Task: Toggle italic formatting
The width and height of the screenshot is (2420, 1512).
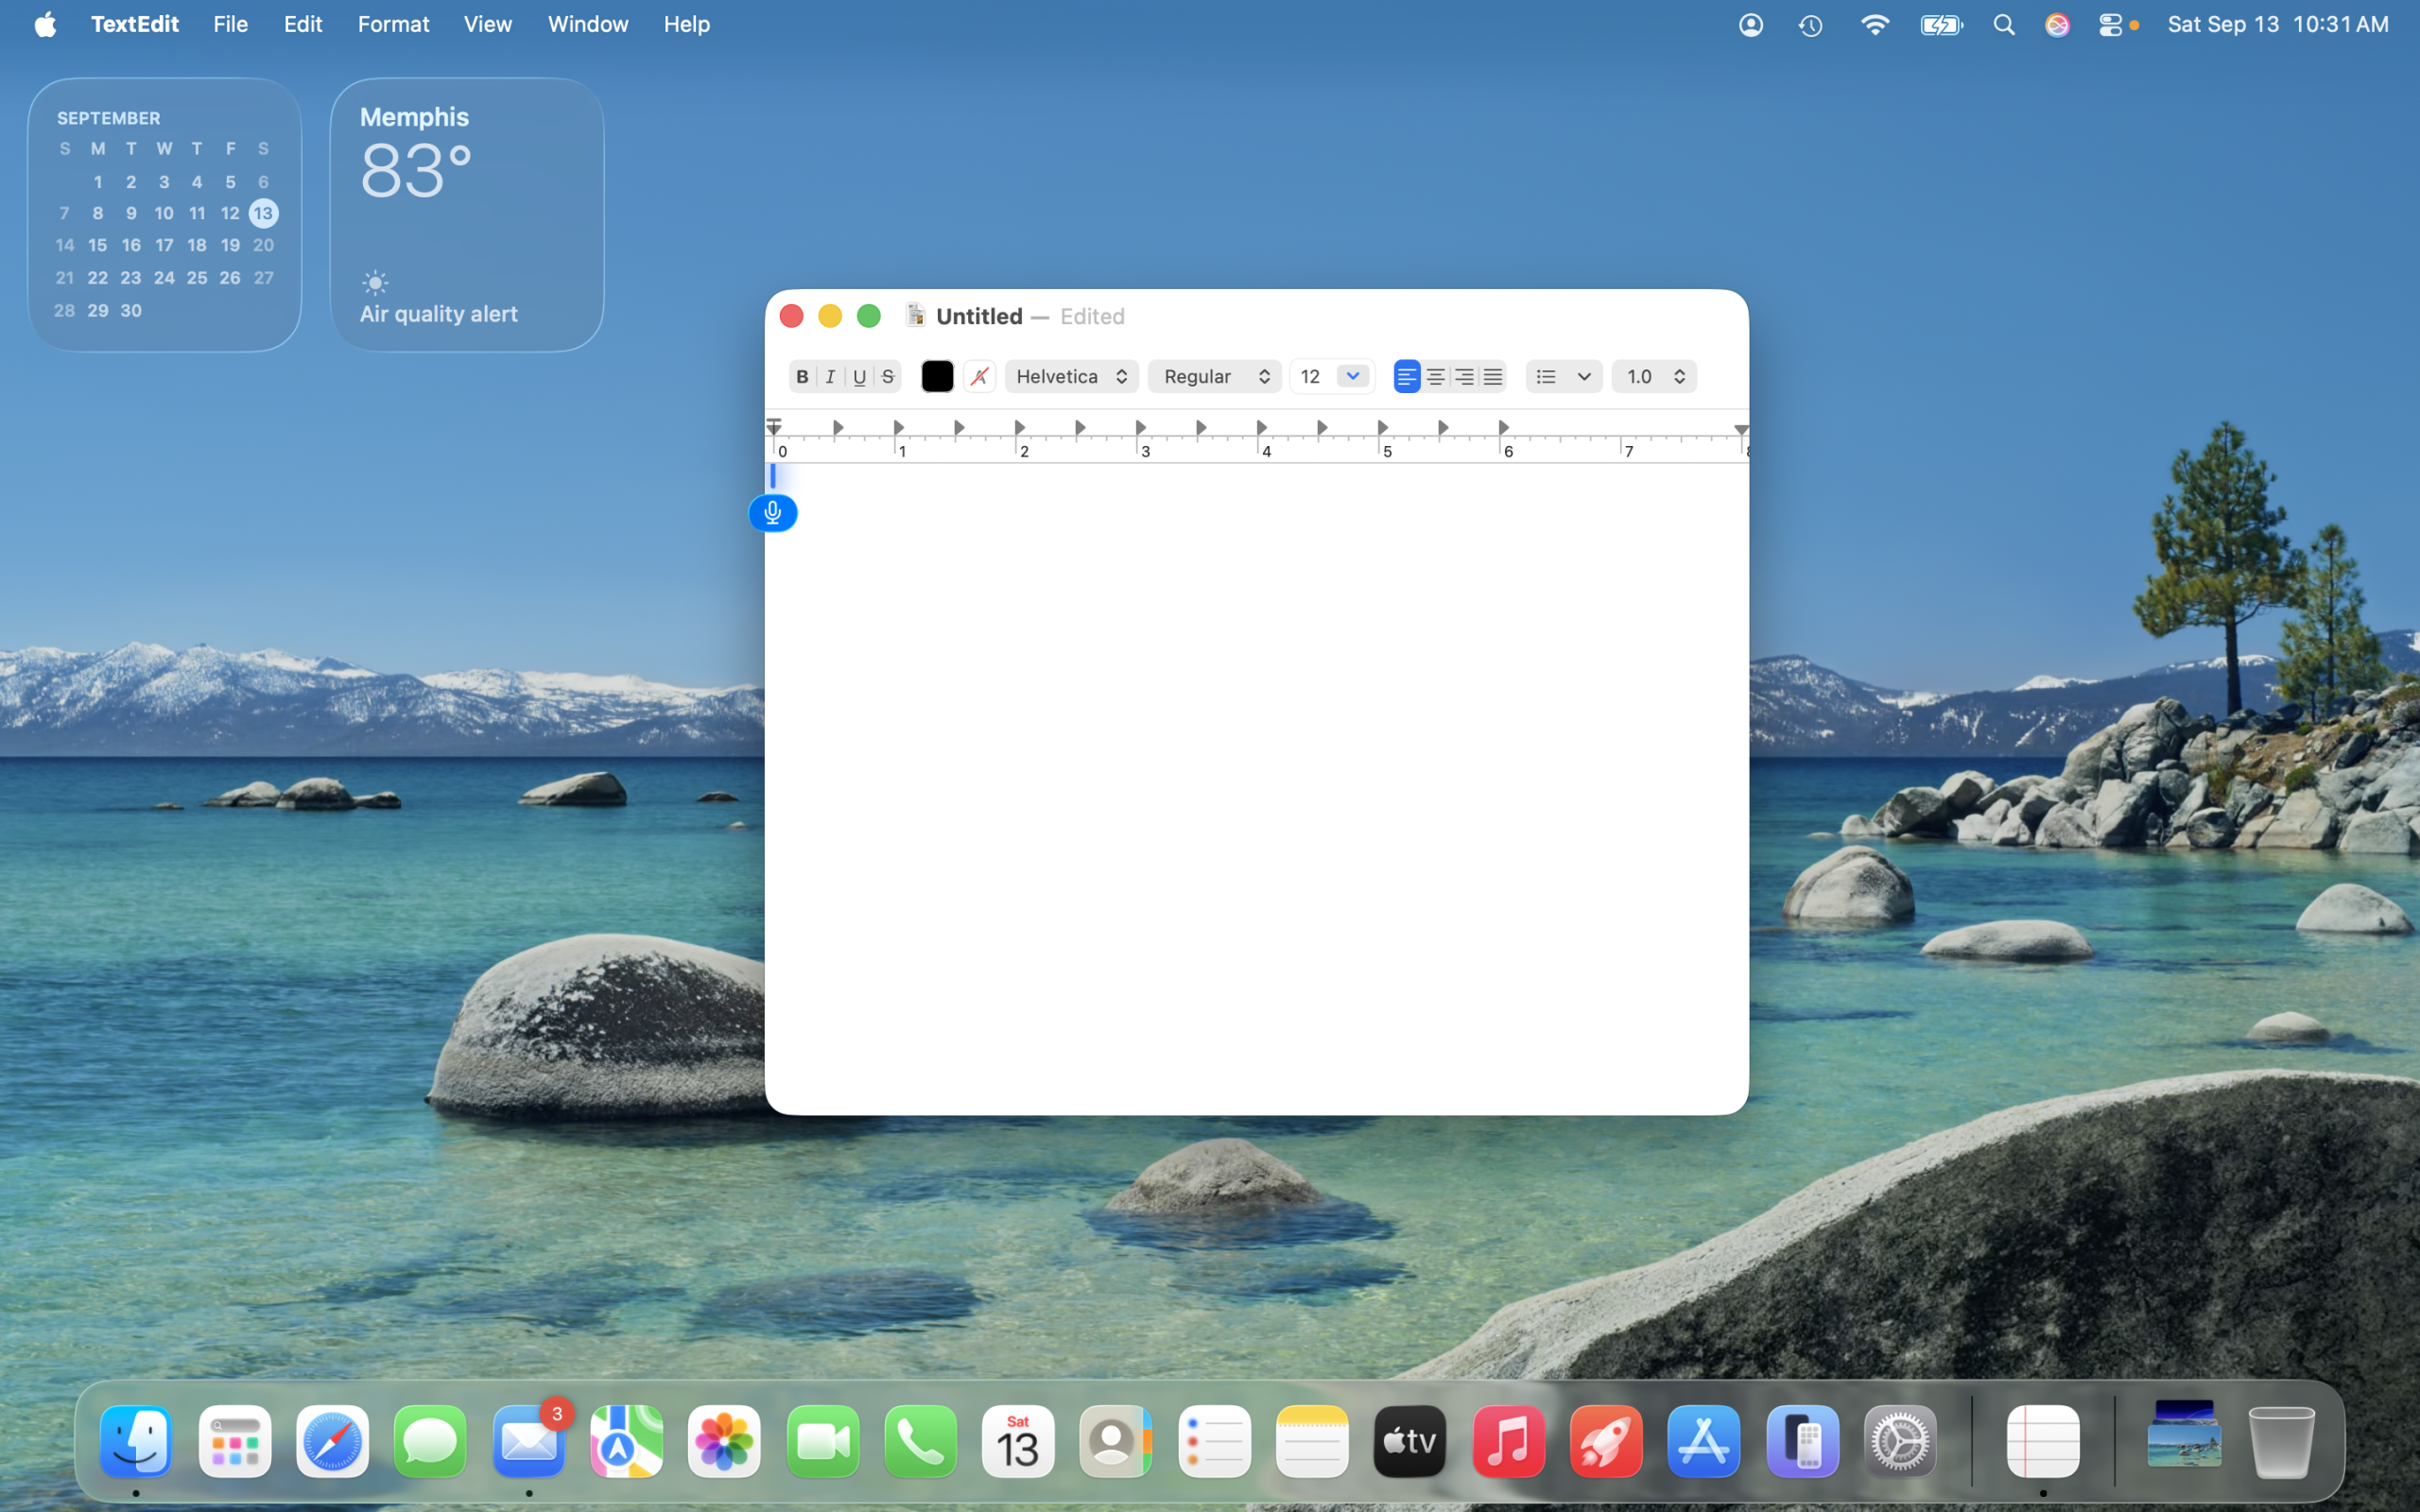Action: point(830,376)
